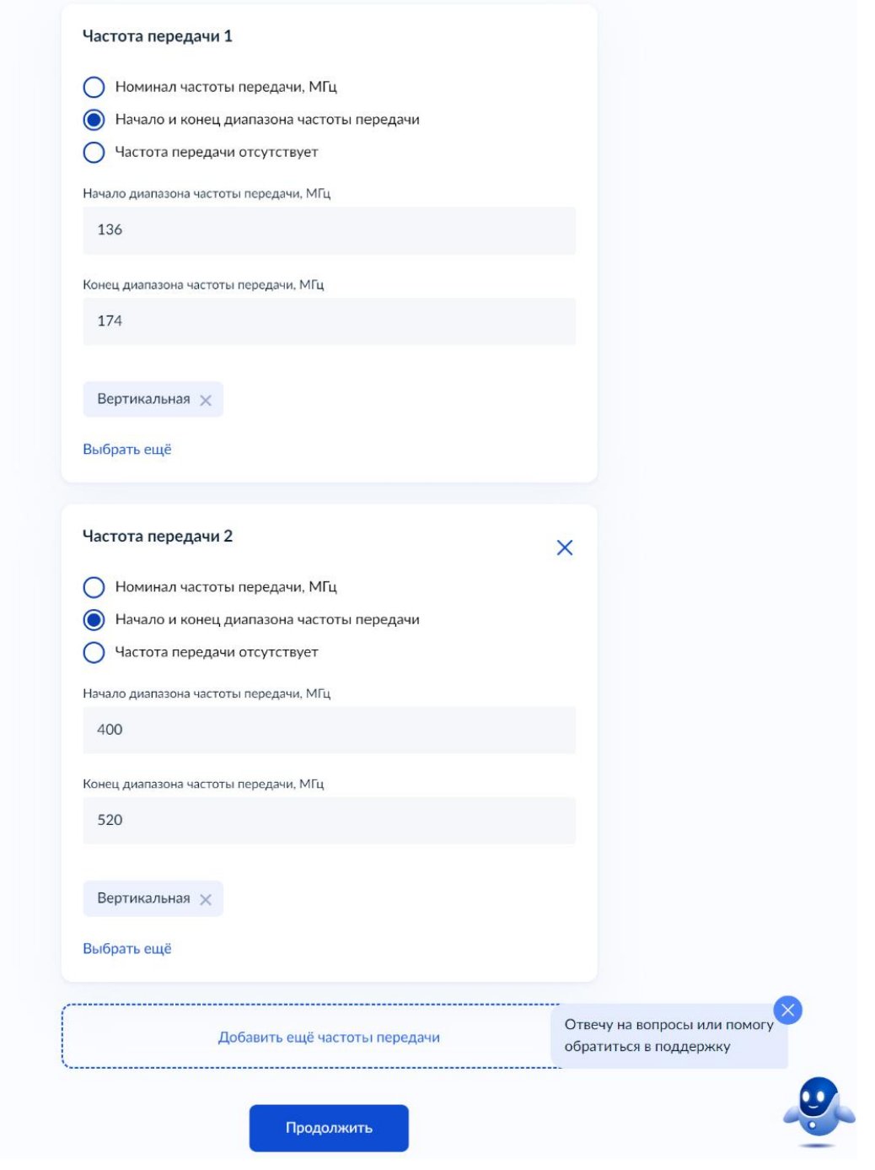The width and height of the screenshot is (875, 1170).
Task: Select Частота передачи отсутствует in block 2
Action: click(x=94, y=653)
